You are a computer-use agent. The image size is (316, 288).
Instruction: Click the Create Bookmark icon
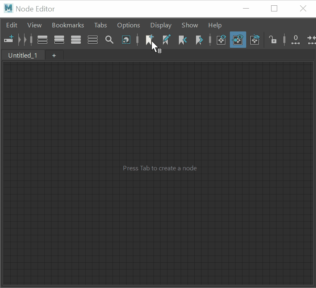click(x=149, y=40)
